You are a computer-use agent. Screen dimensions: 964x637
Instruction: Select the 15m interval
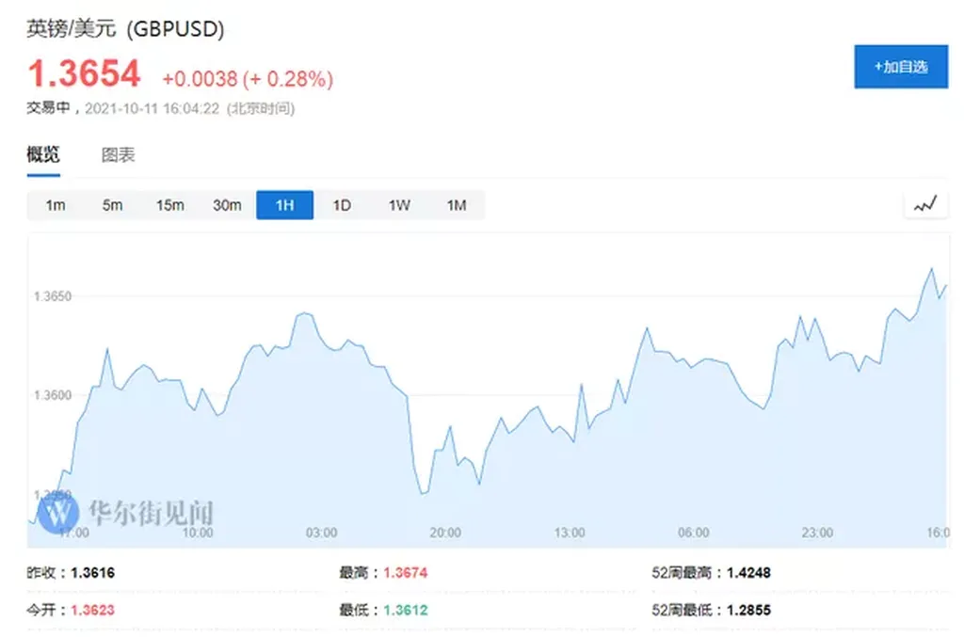point(169,205)
